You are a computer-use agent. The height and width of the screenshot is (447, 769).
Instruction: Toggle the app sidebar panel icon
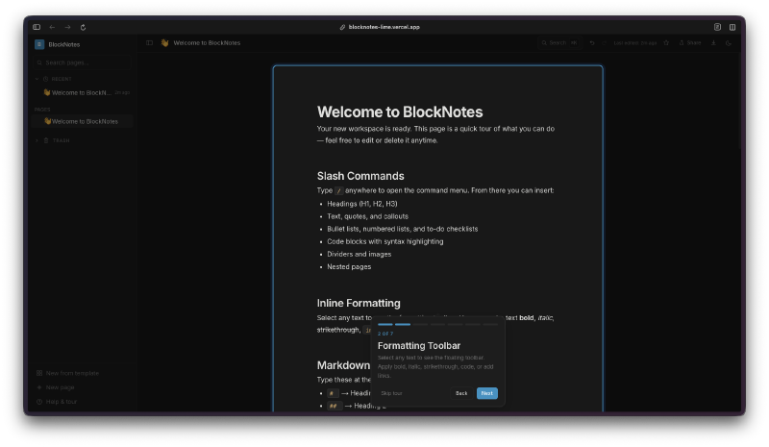pos(150,42)
